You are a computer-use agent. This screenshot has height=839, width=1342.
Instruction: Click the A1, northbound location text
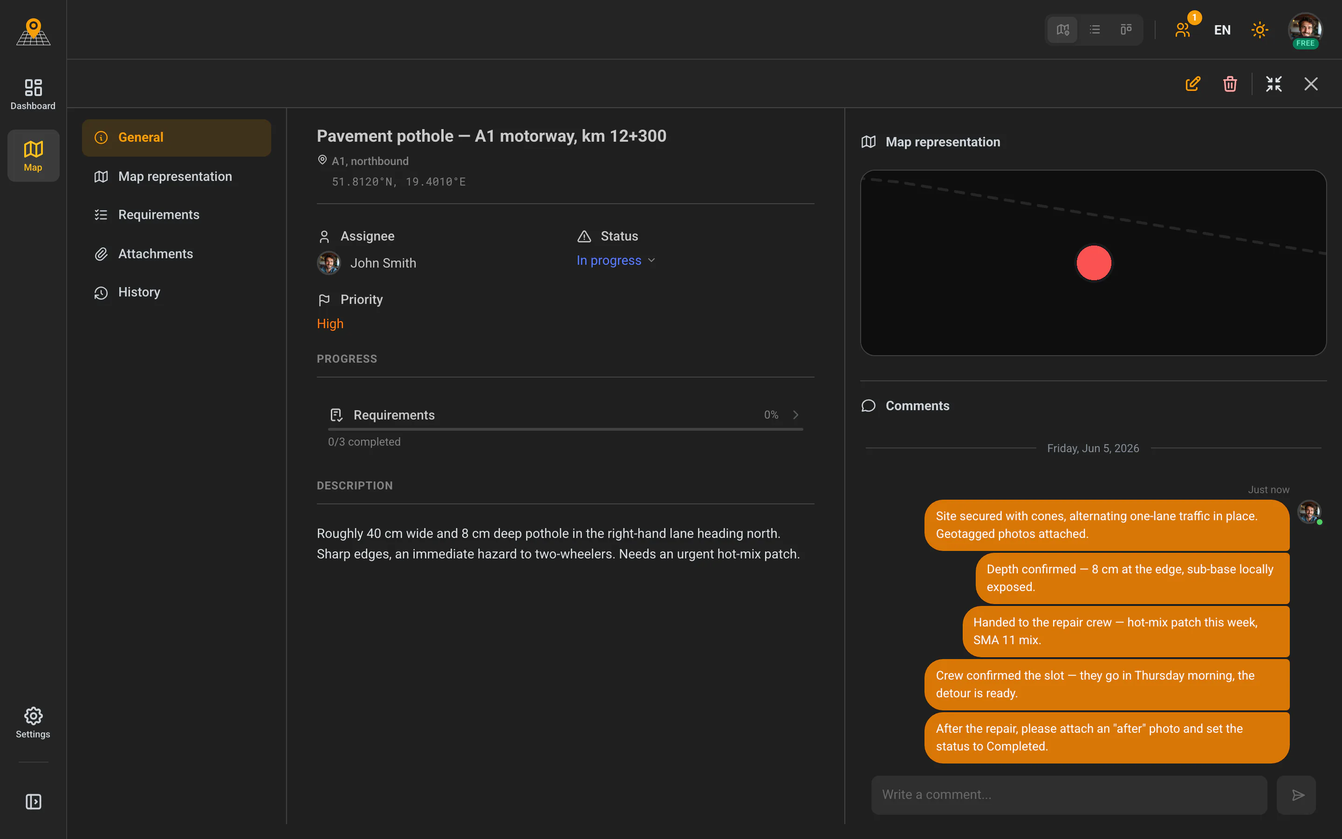pyautogui.click(x=370, y=161)
